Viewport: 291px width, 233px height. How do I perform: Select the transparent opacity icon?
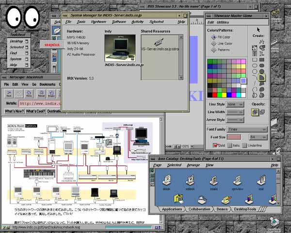pos(262,112)
